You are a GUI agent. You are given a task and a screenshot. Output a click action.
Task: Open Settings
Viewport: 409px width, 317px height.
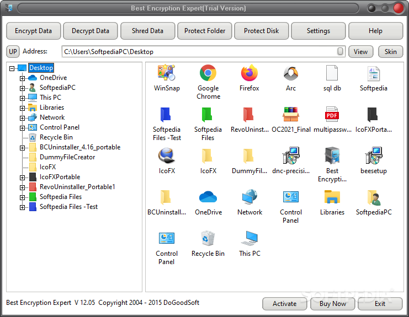coord(318,31)
